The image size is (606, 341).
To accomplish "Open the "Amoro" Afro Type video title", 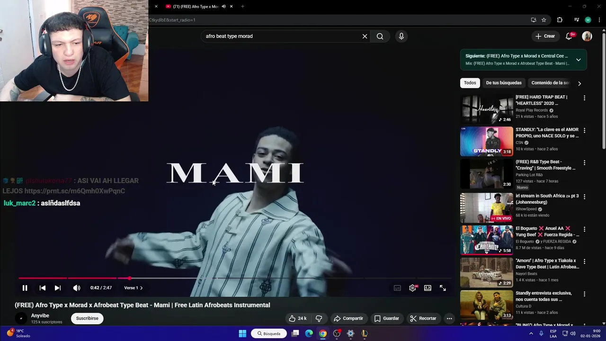I will (547, 264).
